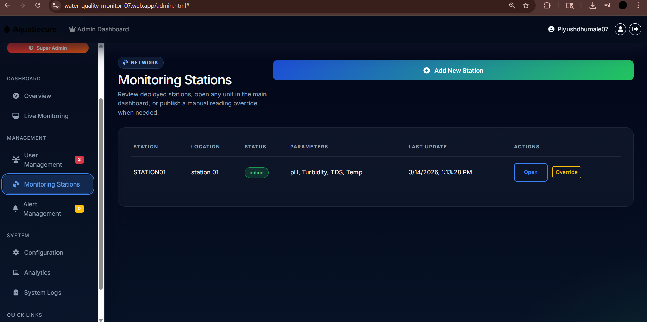647x322 pixels.
Task: Click the browser forward arrow
Action: [x=22, y=5]
